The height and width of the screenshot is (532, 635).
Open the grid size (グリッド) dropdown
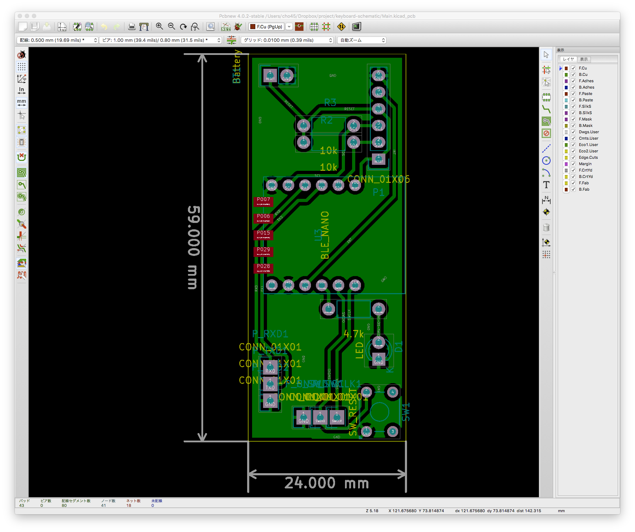[287, 40]
